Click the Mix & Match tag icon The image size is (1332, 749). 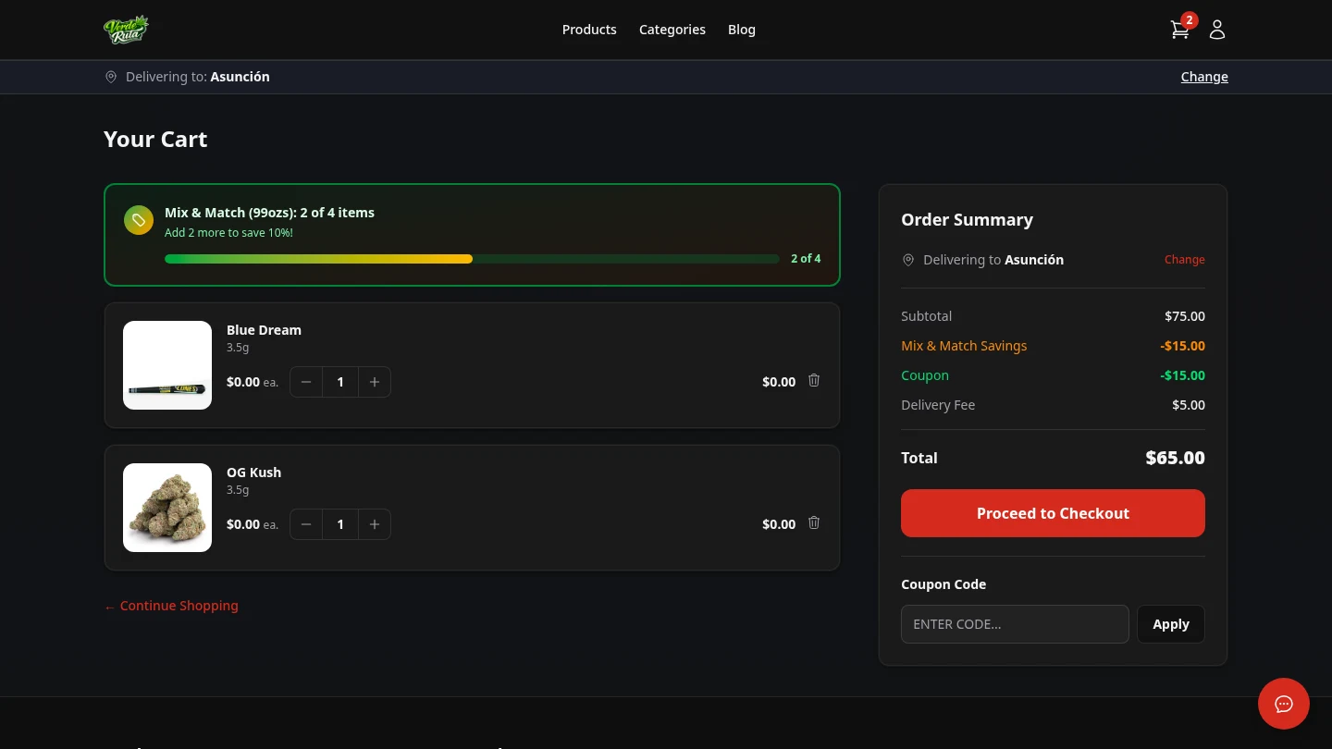tap(139, 220)
